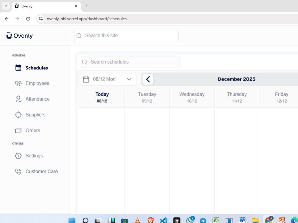This screenshot has height=223, width=298.
Task: Select the Tuesday 09/12 column header
Action: [x=147, y=98]
